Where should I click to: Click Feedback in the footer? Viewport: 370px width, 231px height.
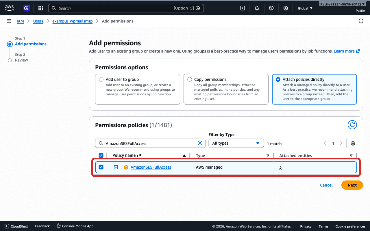pyautogui.click(x=42, y=226)
